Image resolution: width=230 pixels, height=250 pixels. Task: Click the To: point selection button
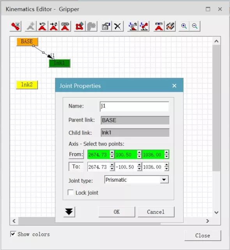(x=76, y=167)
